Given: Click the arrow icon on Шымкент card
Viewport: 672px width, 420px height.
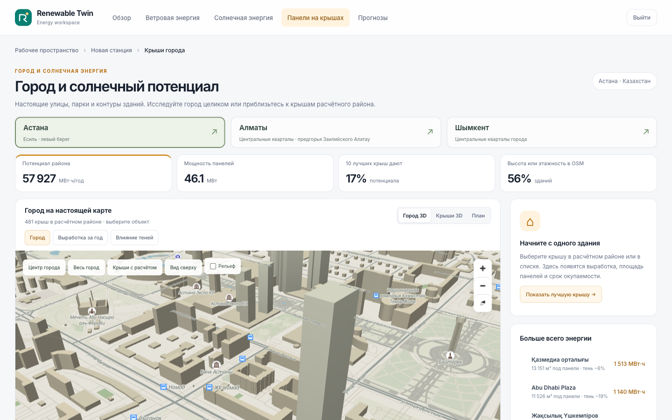Looking at the screenshot, I should click(x=646, y=132).
